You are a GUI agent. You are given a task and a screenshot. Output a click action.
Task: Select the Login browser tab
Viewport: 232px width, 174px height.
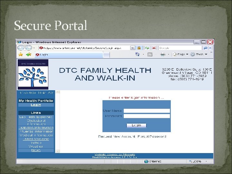pyautogui.click(x=69, y=55)
